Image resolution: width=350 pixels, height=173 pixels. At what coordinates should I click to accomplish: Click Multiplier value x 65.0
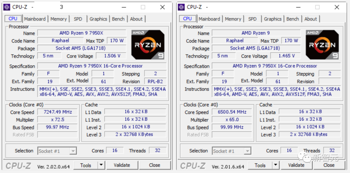click(x=232, y=120)
